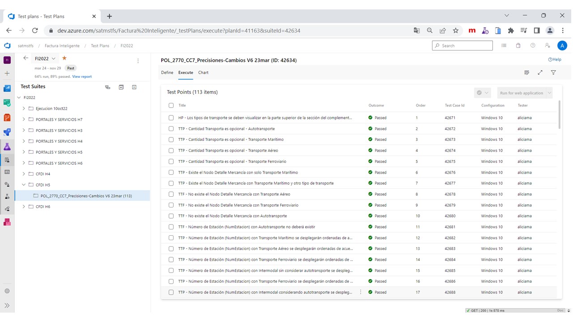
Task: Switch to the Chart tab
Action: pyautogui.click(x=203, y=72)
